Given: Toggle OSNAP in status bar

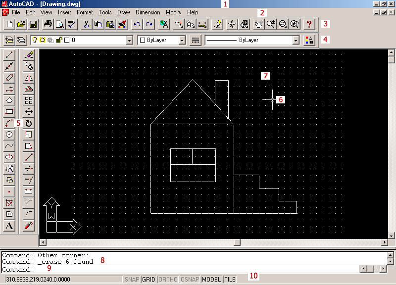Looking at the screenshot, I should (x=190, y=280).
